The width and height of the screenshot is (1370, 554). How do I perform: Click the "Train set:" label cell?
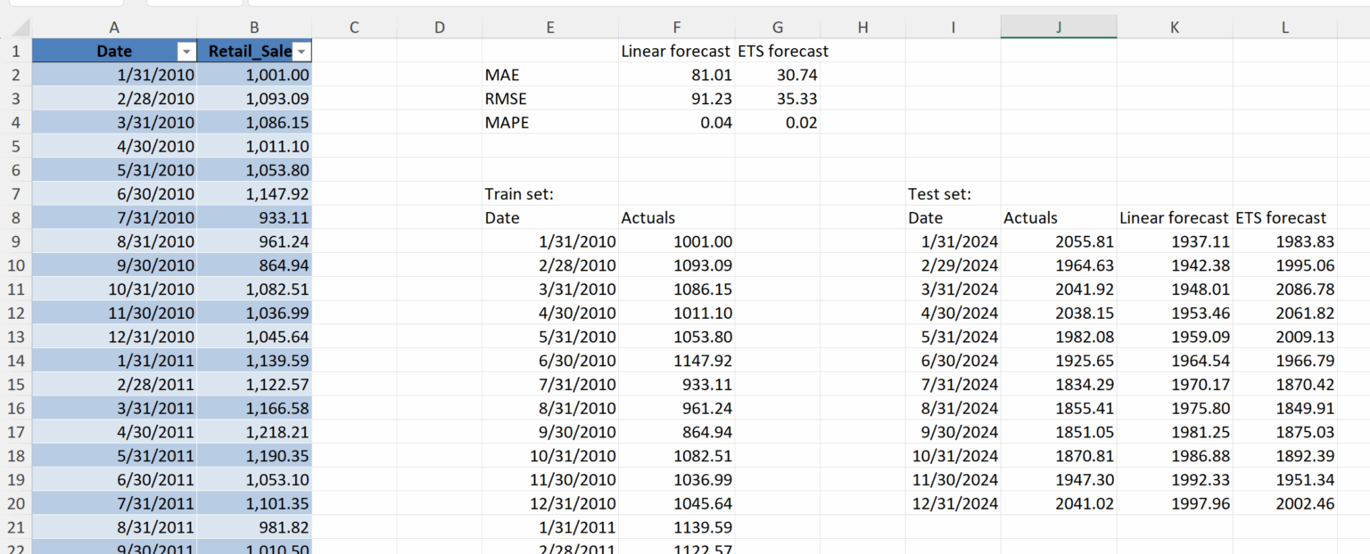tap(519, 194)
